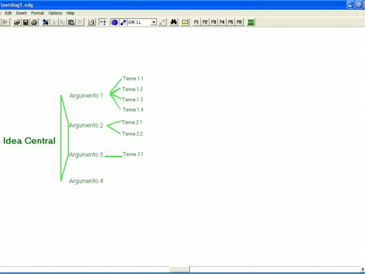Viewport: 365px width, 274px height.
Task: Click the green EXIT icon
Action: [x=250, y=22]
